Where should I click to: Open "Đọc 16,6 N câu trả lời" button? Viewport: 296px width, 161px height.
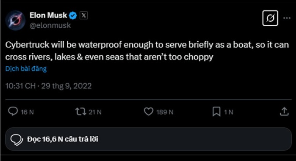[x=148, y=139]
